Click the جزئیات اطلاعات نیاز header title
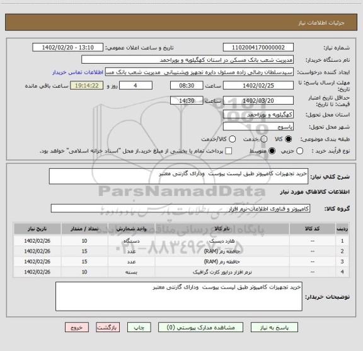 pos(321,23)
